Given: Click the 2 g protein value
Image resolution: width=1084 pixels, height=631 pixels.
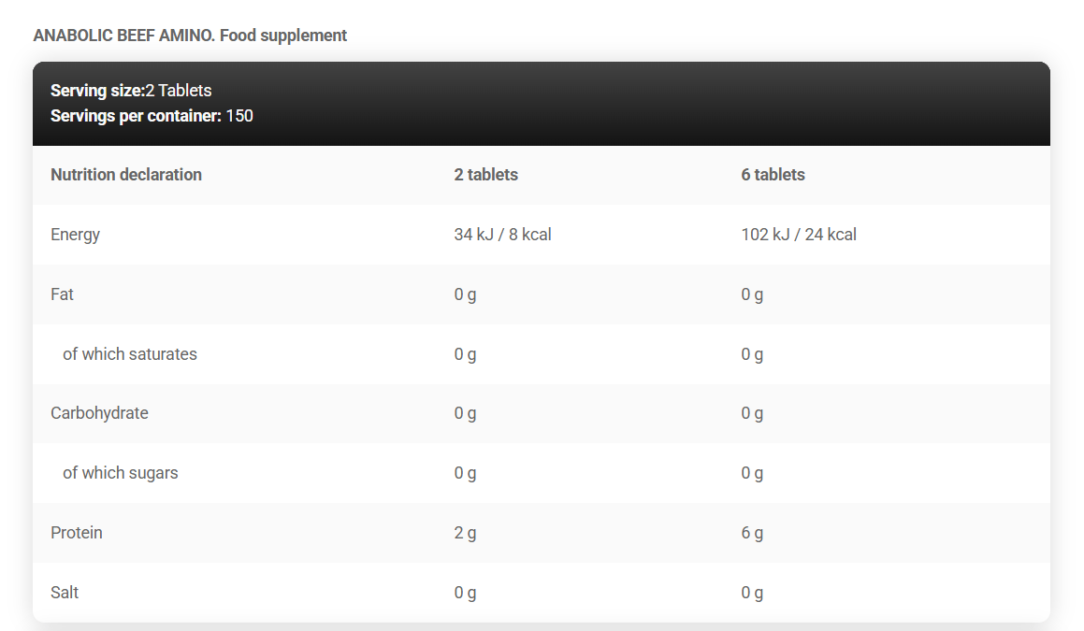Looking at the screenshot, I should pyautogui.click(x=465, y=533).
